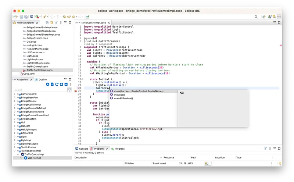Click the run verification icon in Assertions
The width and height of the screenshot is (294, 182).
point(47,85)
